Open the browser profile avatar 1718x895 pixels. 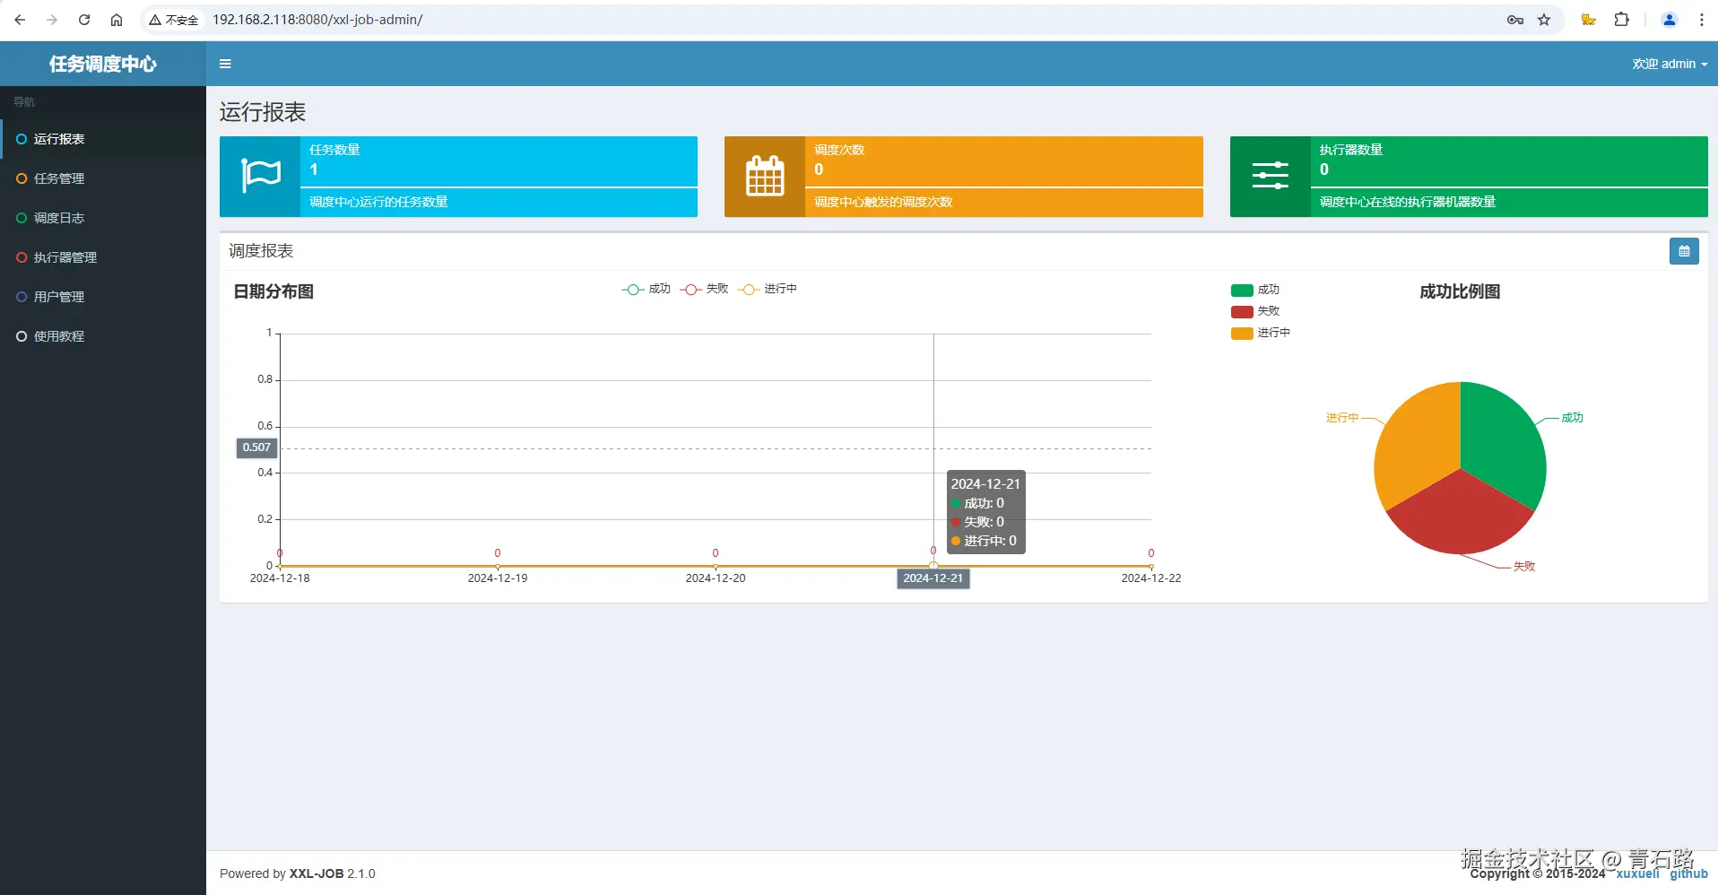pos(1670,20)
